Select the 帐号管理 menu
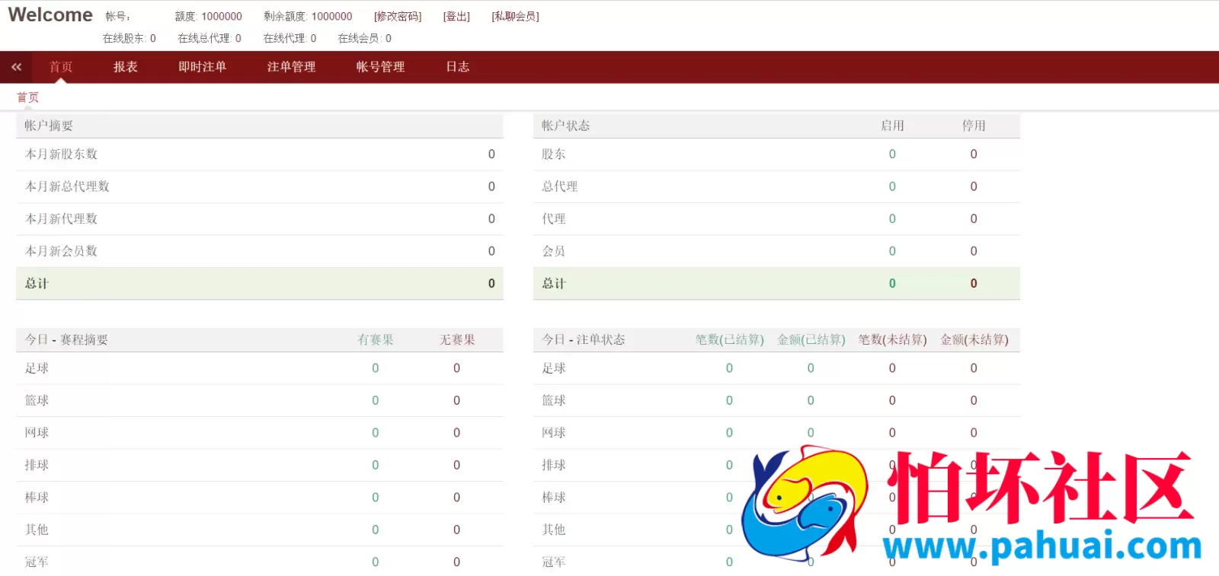 coord(380,67)
